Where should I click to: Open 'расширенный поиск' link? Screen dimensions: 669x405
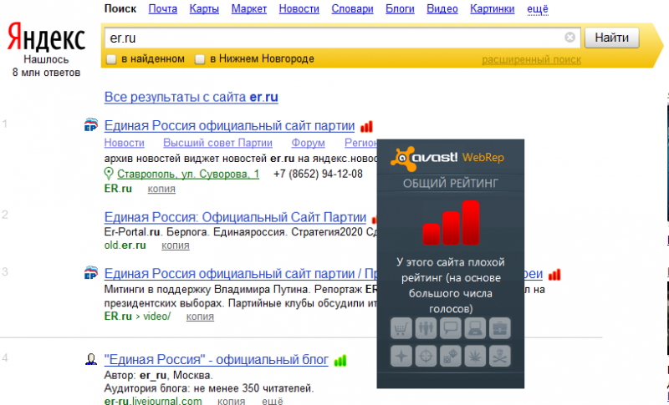tap(531, 59)
